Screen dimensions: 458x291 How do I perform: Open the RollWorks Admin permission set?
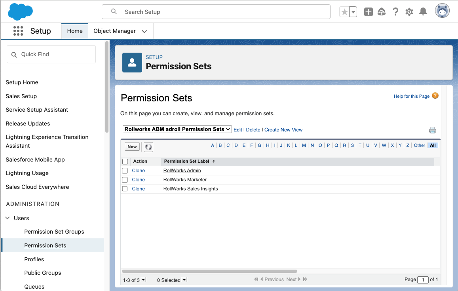click(x=182, y=171)
